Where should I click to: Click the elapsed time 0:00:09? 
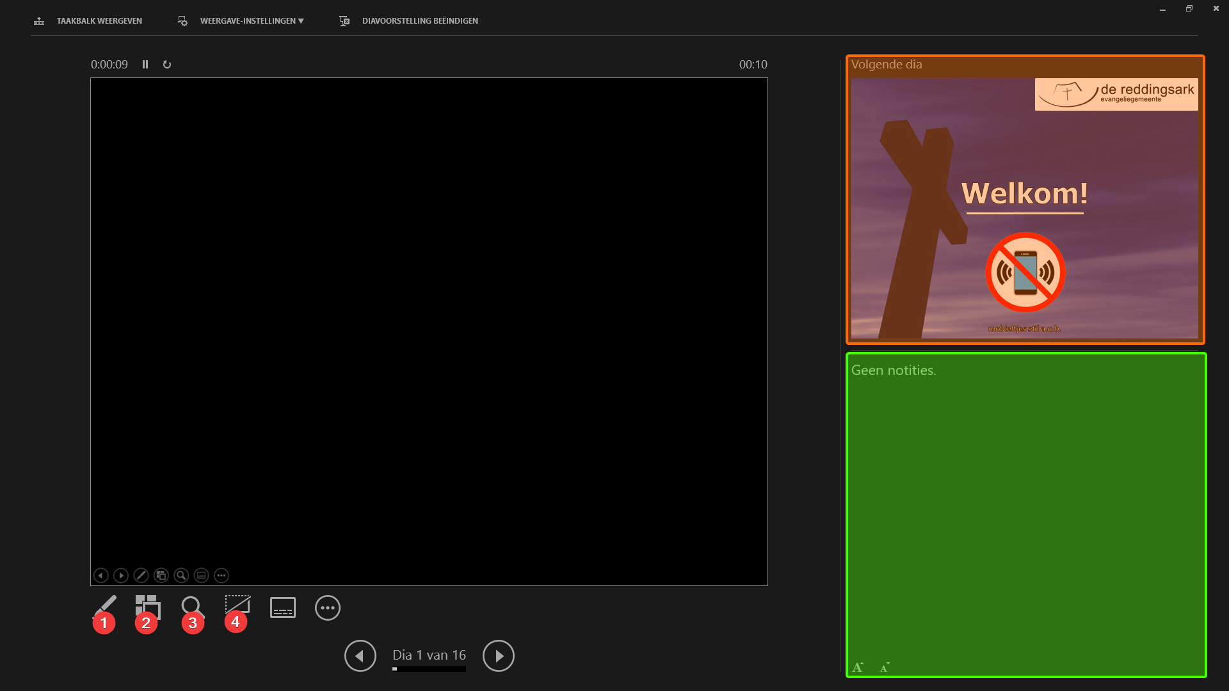pos(109,65)
